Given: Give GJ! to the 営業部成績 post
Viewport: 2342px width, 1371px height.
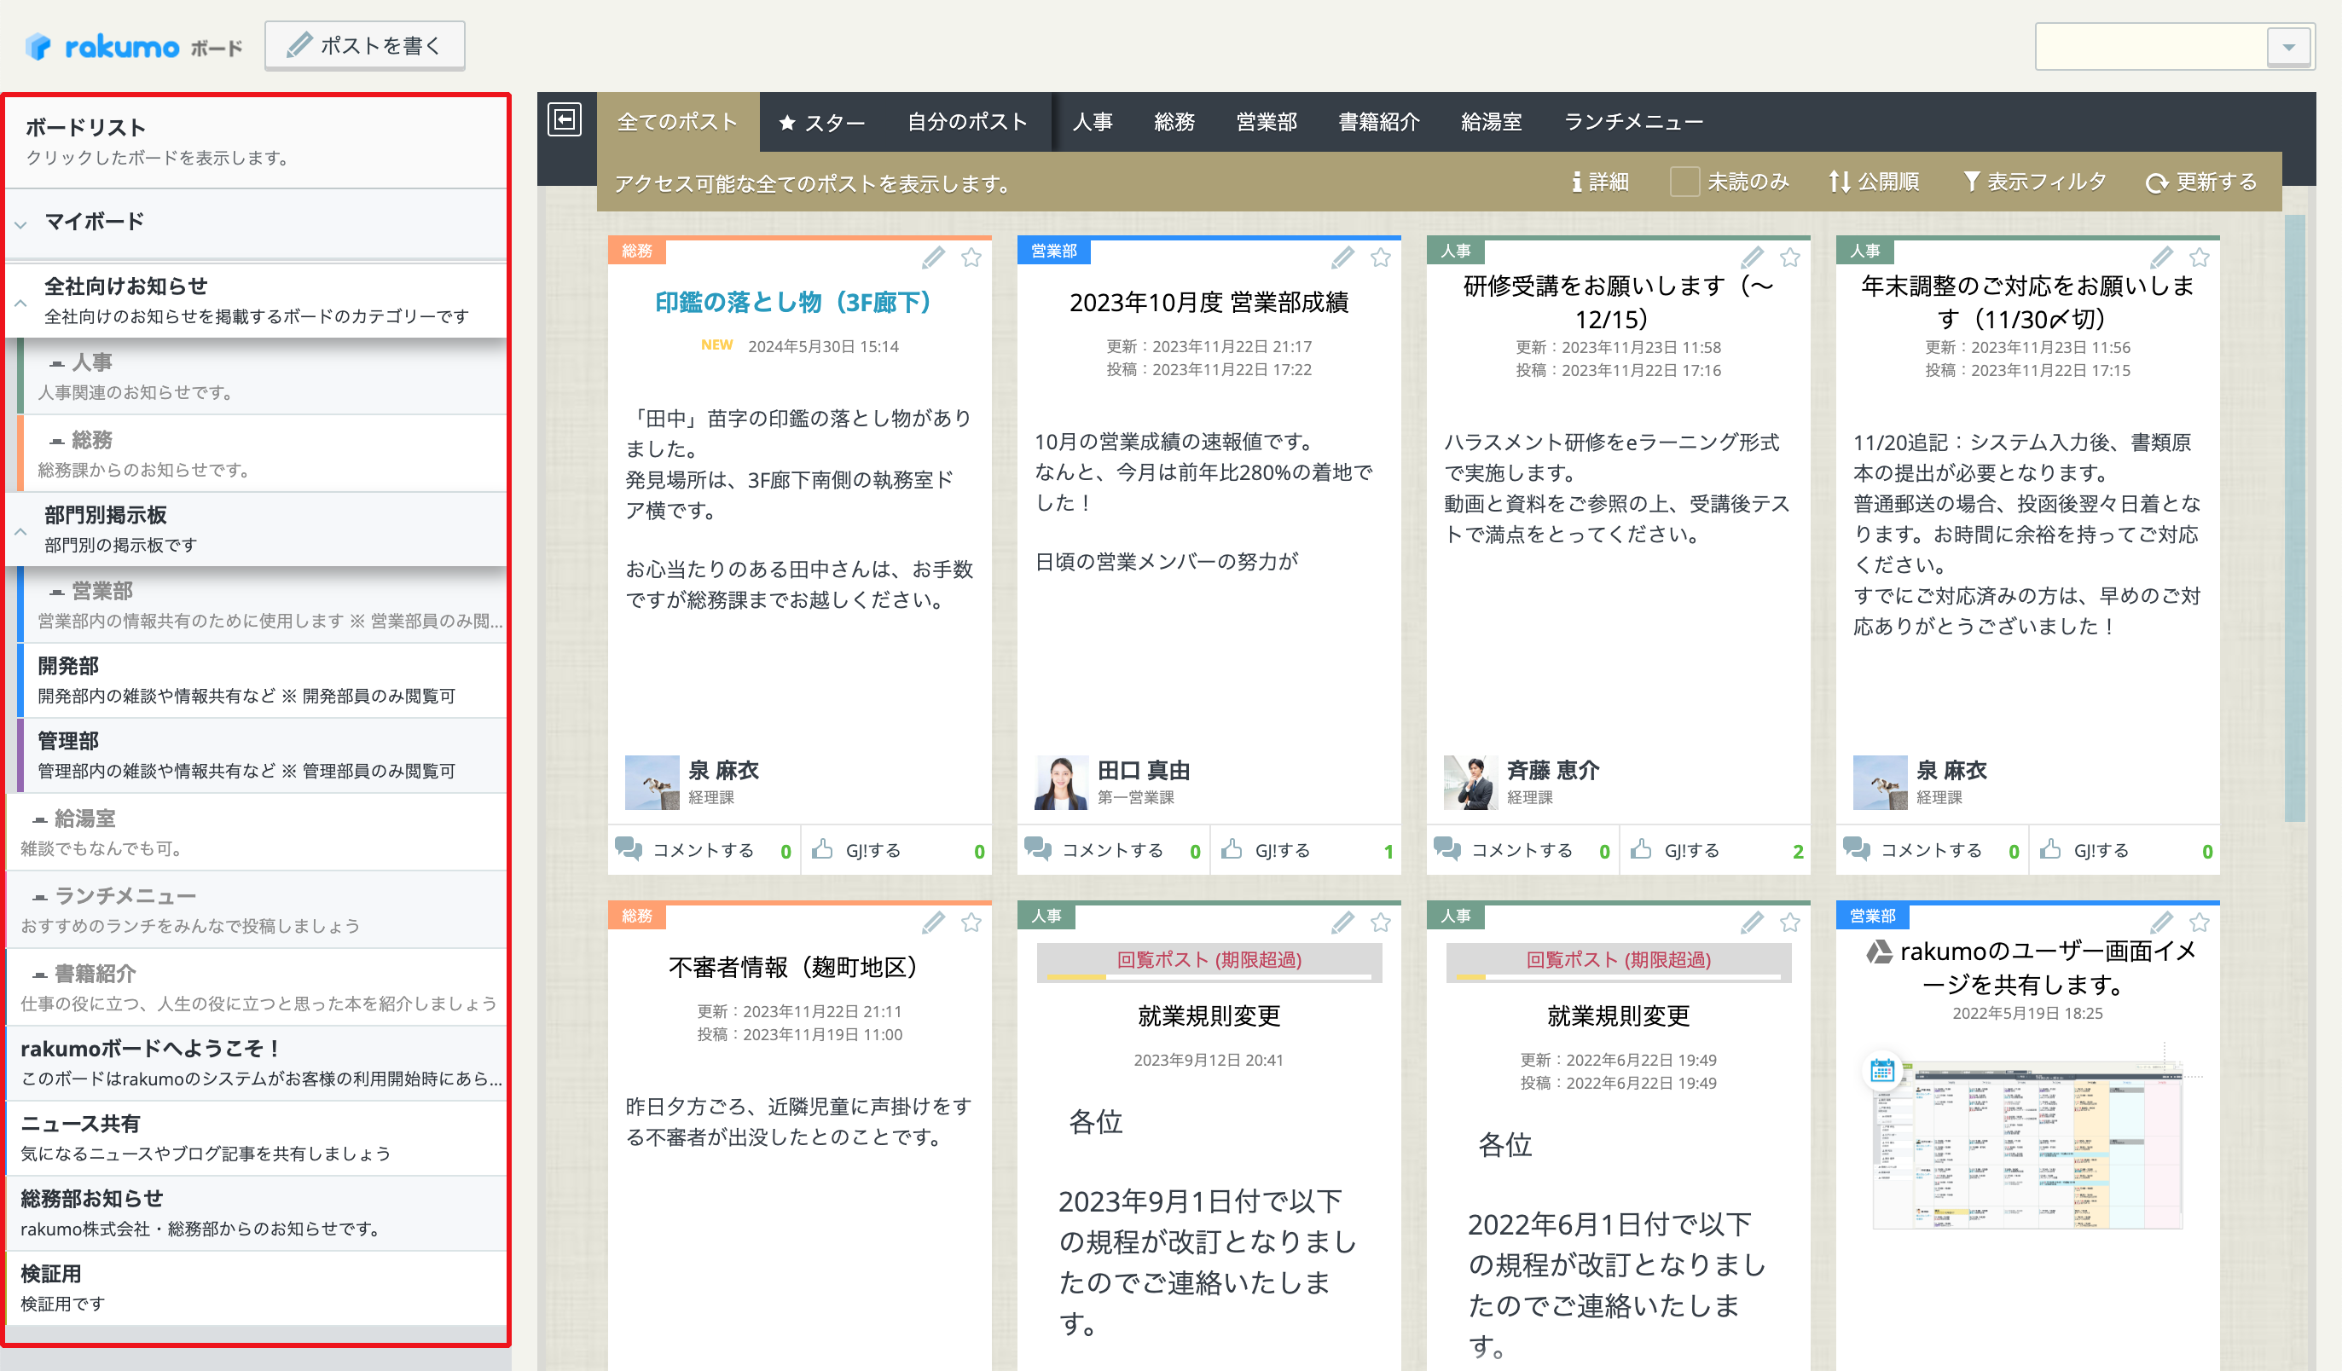Looking at the screenshot, I should (x=1306, y=850).
